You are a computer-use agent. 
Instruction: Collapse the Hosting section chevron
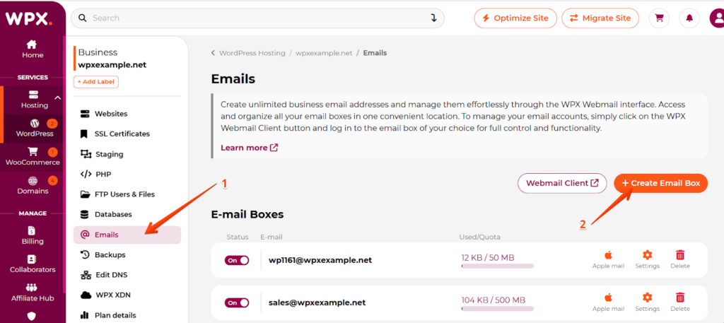coord(58,98)
